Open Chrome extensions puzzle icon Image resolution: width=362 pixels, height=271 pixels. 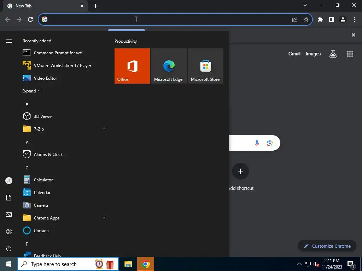point(320,20)
